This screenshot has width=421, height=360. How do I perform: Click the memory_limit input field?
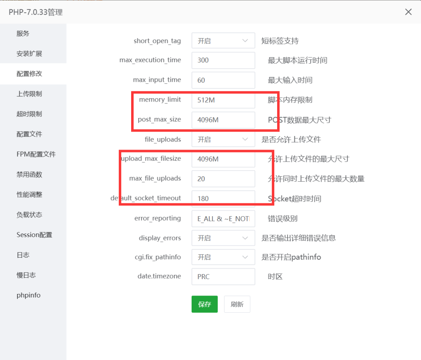pyautogui.click(x=223, y=100)
